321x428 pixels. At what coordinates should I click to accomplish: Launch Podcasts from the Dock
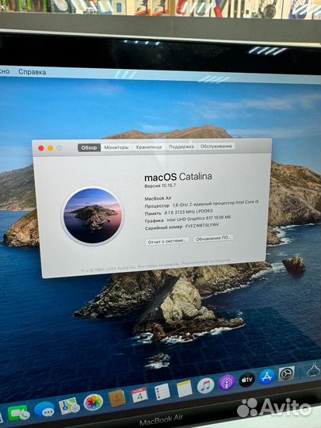(x=227, y=382)
